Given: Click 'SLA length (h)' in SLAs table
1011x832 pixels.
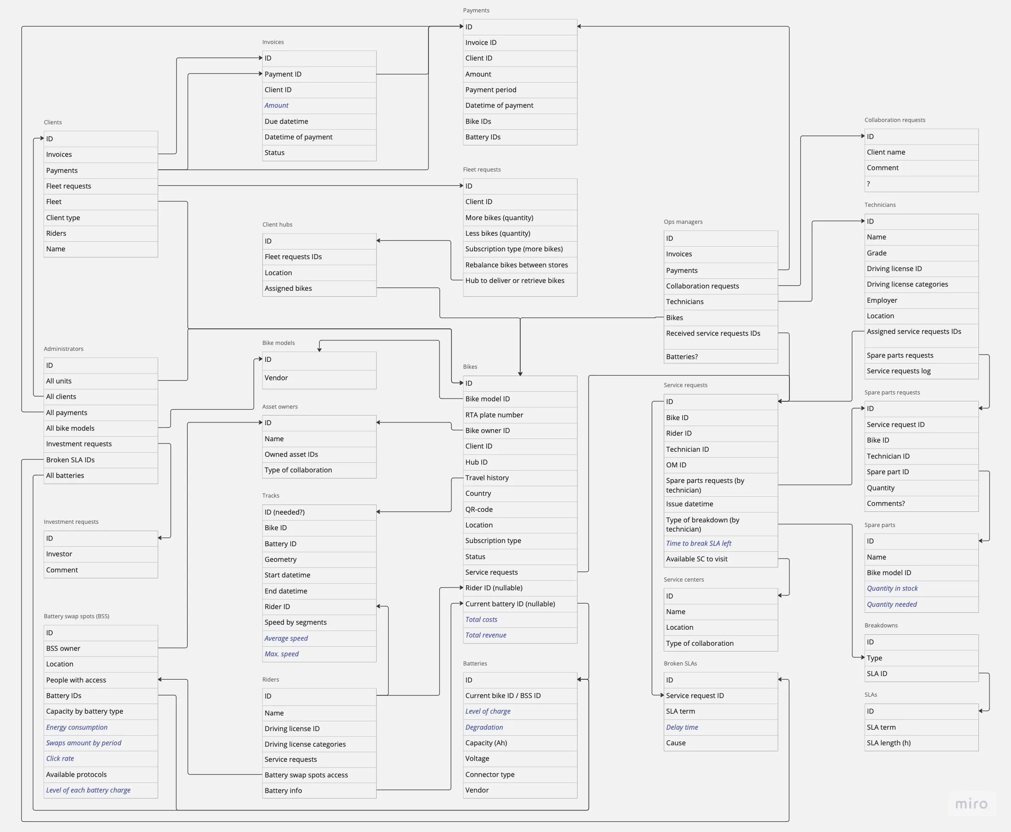Looking at the screenshot, I should point(888,743).
